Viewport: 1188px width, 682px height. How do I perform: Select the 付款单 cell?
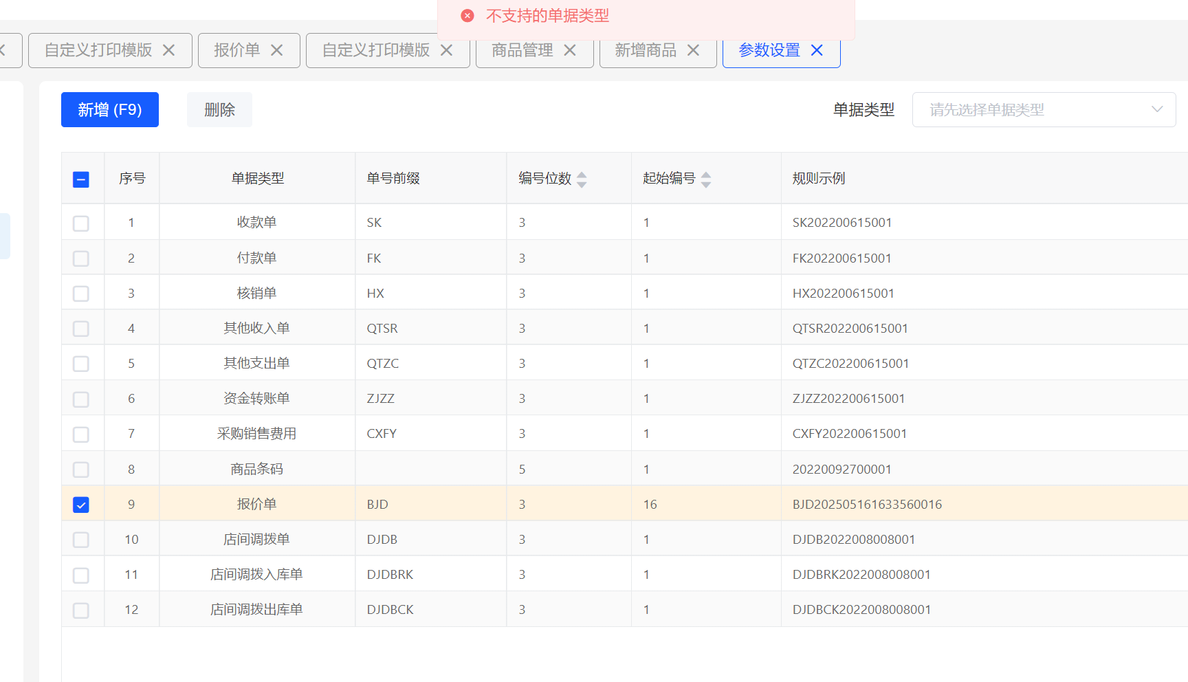point(257,258)
